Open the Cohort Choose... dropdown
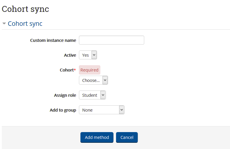230x149 pixels. point(93,80)
